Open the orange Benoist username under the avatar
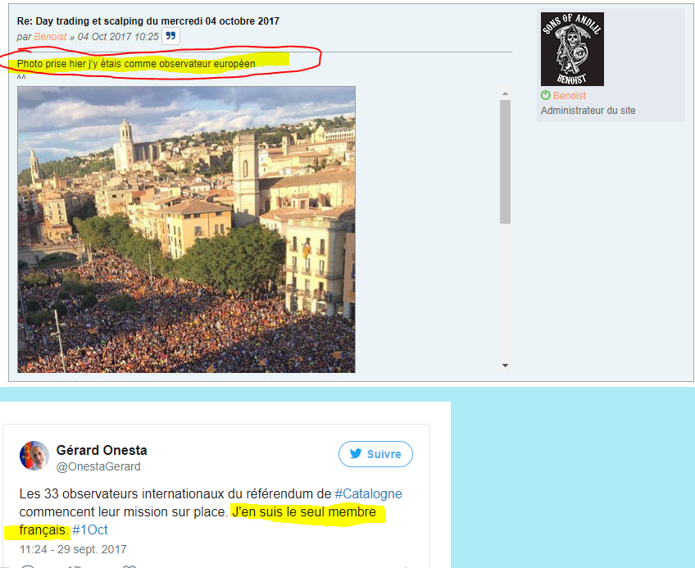Screen dimensions: 695x568 [570, 96]
